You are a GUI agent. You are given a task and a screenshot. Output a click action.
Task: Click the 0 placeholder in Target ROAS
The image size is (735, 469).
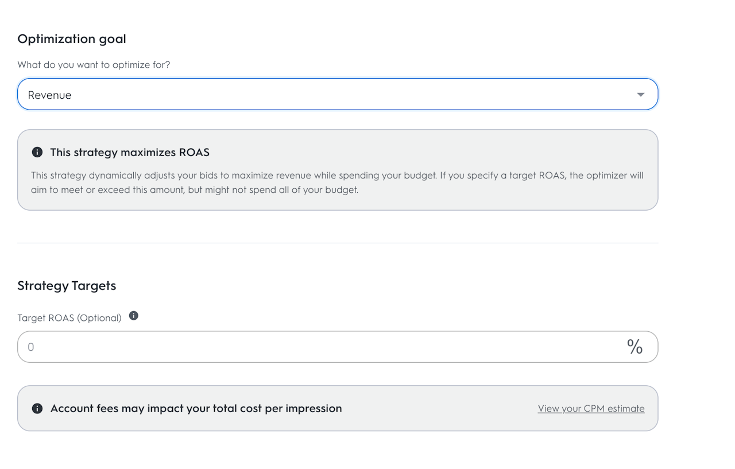[31, 347]
